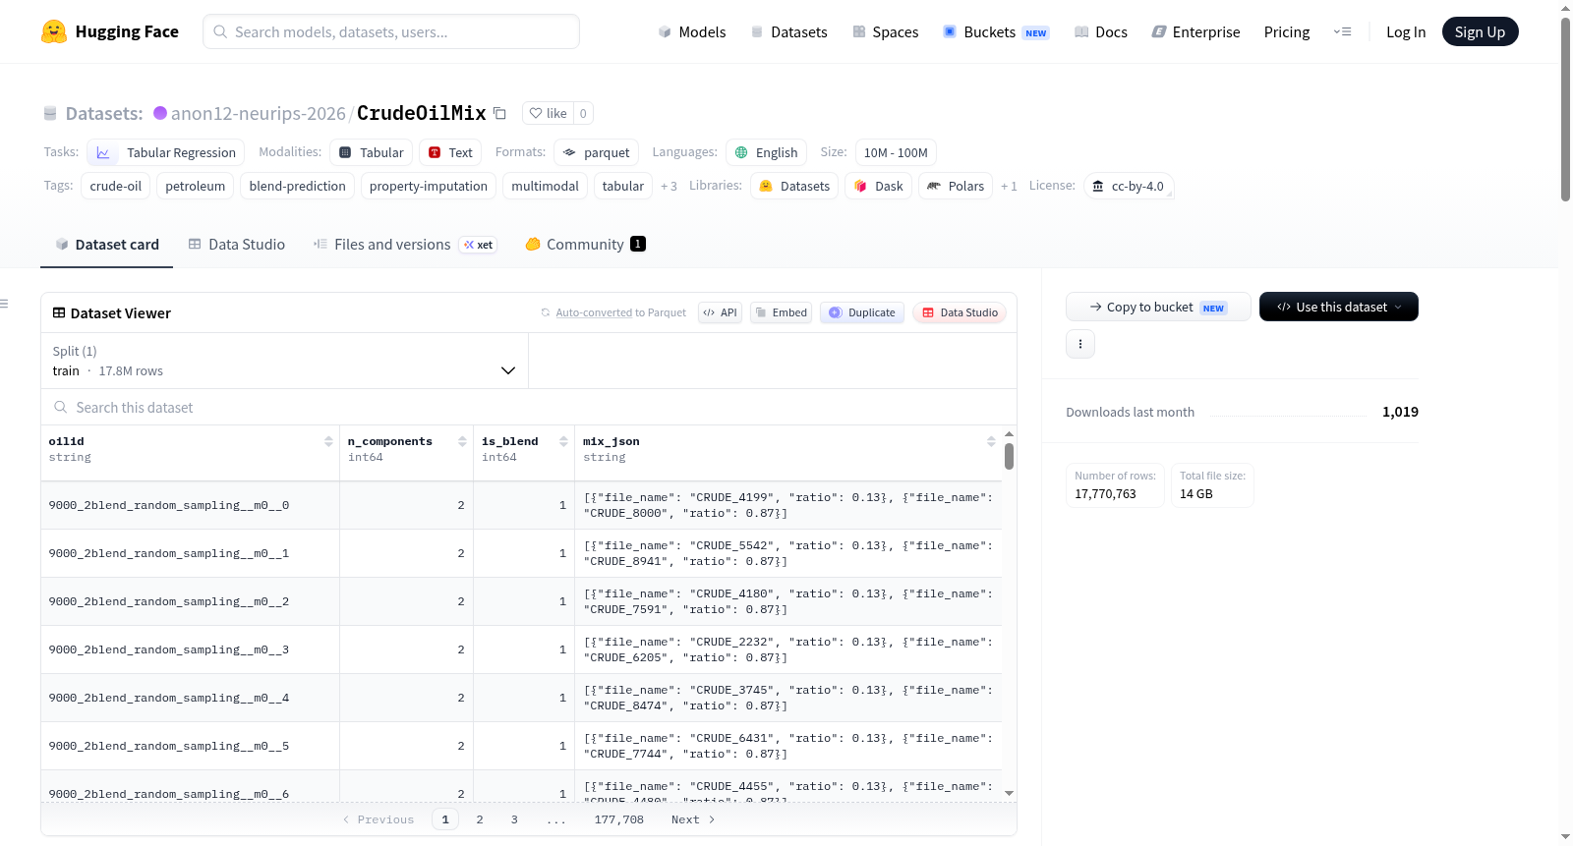Image resolution: width=1573 pixels, height=846 pixels.
Task: Go to page 2 of the dataset
Action: click(480, 819)
